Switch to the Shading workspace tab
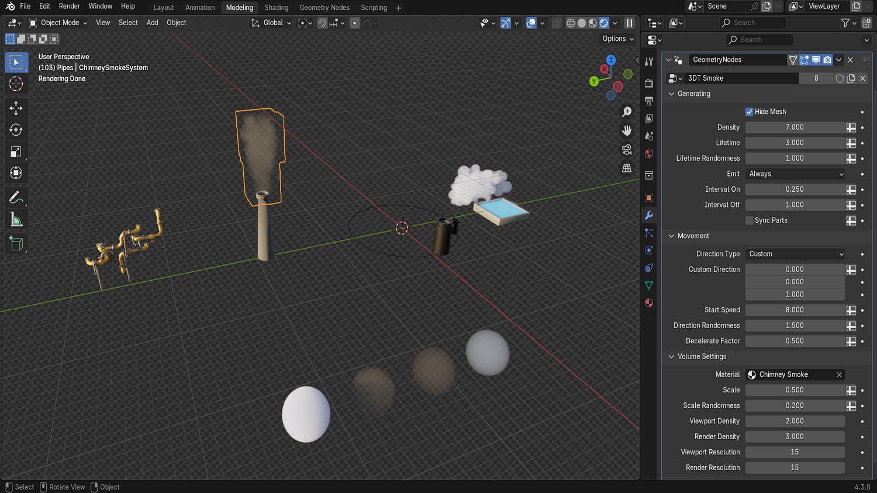The height and width of the screenshot is (493, 877). click(277, 8)
